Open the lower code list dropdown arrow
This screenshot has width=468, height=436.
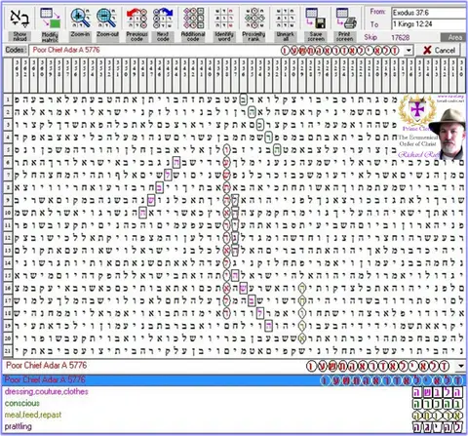click(x=461, y=366)
